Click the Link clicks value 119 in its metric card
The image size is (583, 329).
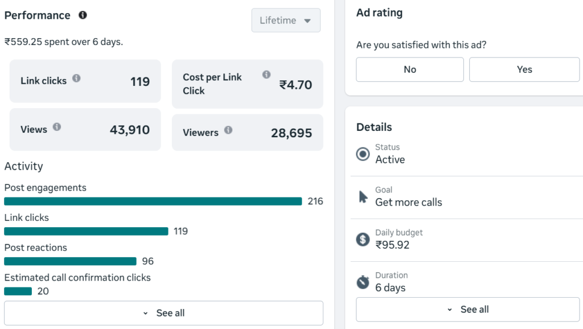pyautogui.click(x=140, y=81)
